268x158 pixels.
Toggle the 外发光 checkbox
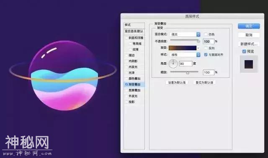pyautogui.click(x=126, y=96)
